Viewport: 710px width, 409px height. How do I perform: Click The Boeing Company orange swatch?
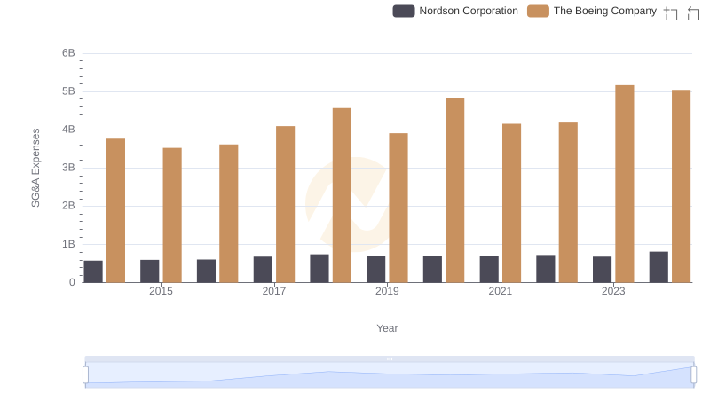tap(538, 11)
